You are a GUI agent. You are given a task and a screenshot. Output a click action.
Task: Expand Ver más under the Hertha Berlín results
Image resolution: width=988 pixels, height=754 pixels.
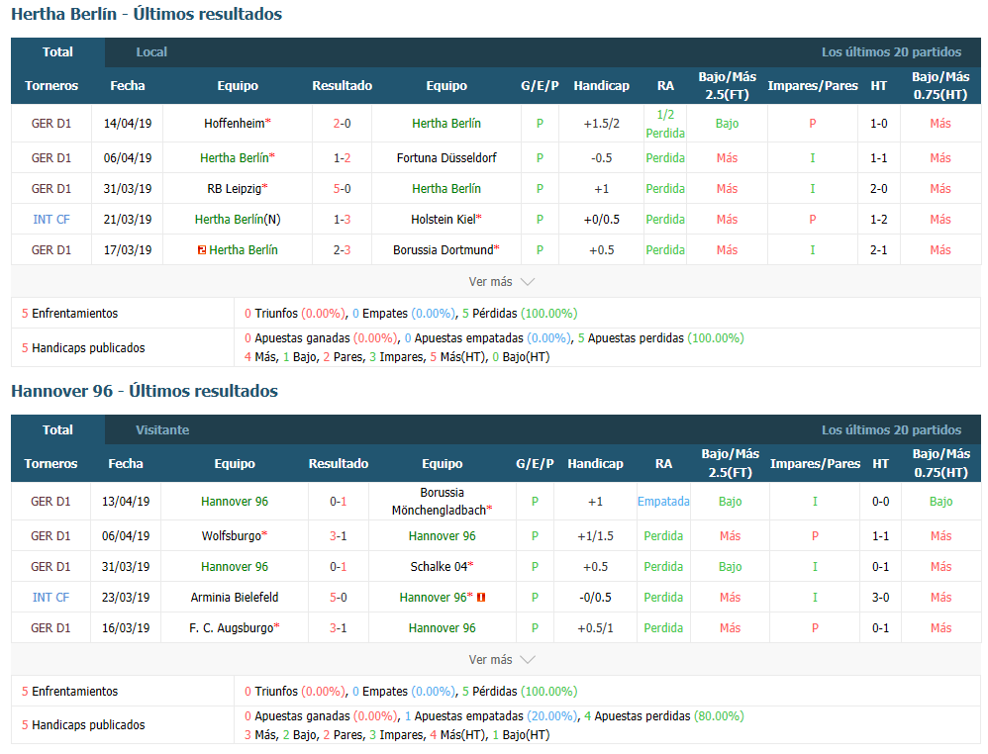(x=501, y=282)
